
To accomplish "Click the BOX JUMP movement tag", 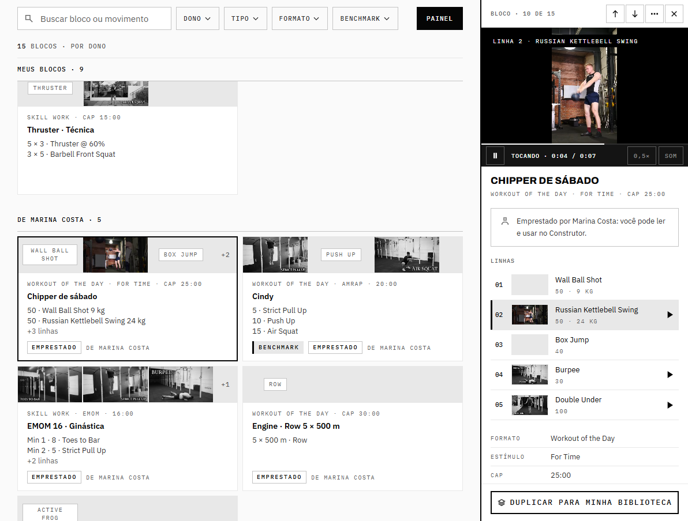I will coord(181,255).
